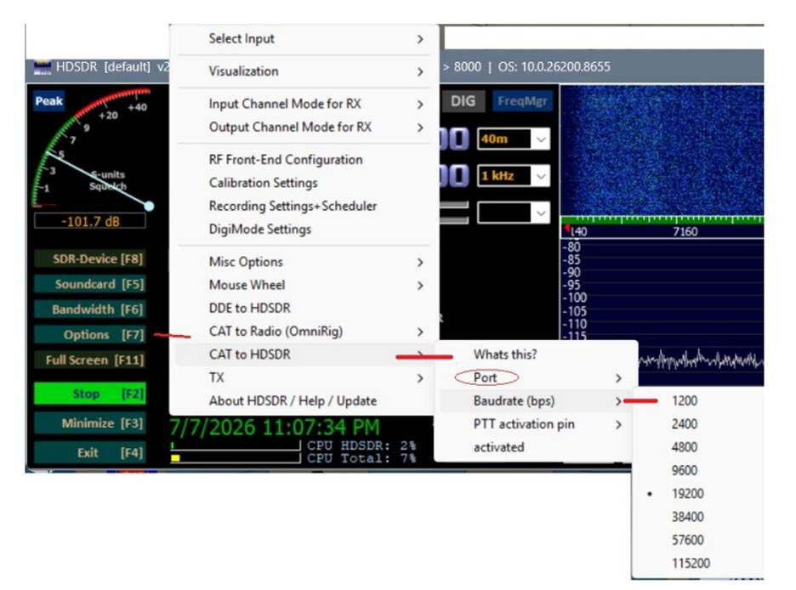Click the red tuning marker on frequency scale
This screenshot has width=796, height=590.
[x=566, y=228]
